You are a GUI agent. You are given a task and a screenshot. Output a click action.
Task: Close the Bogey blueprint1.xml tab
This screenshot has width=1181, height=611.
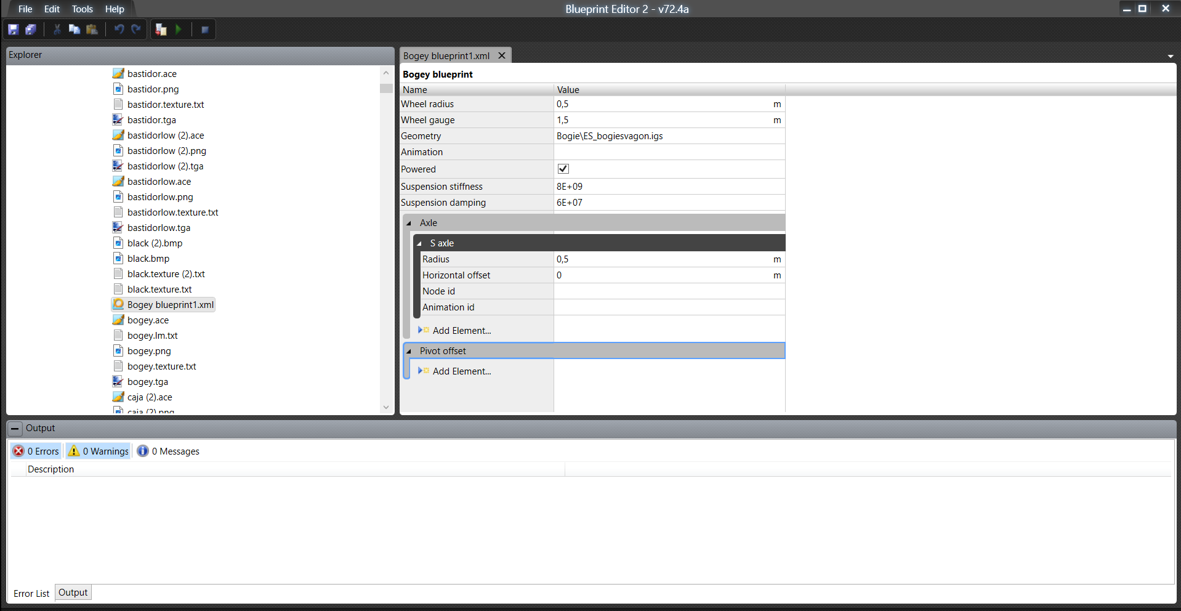(502, 55)
